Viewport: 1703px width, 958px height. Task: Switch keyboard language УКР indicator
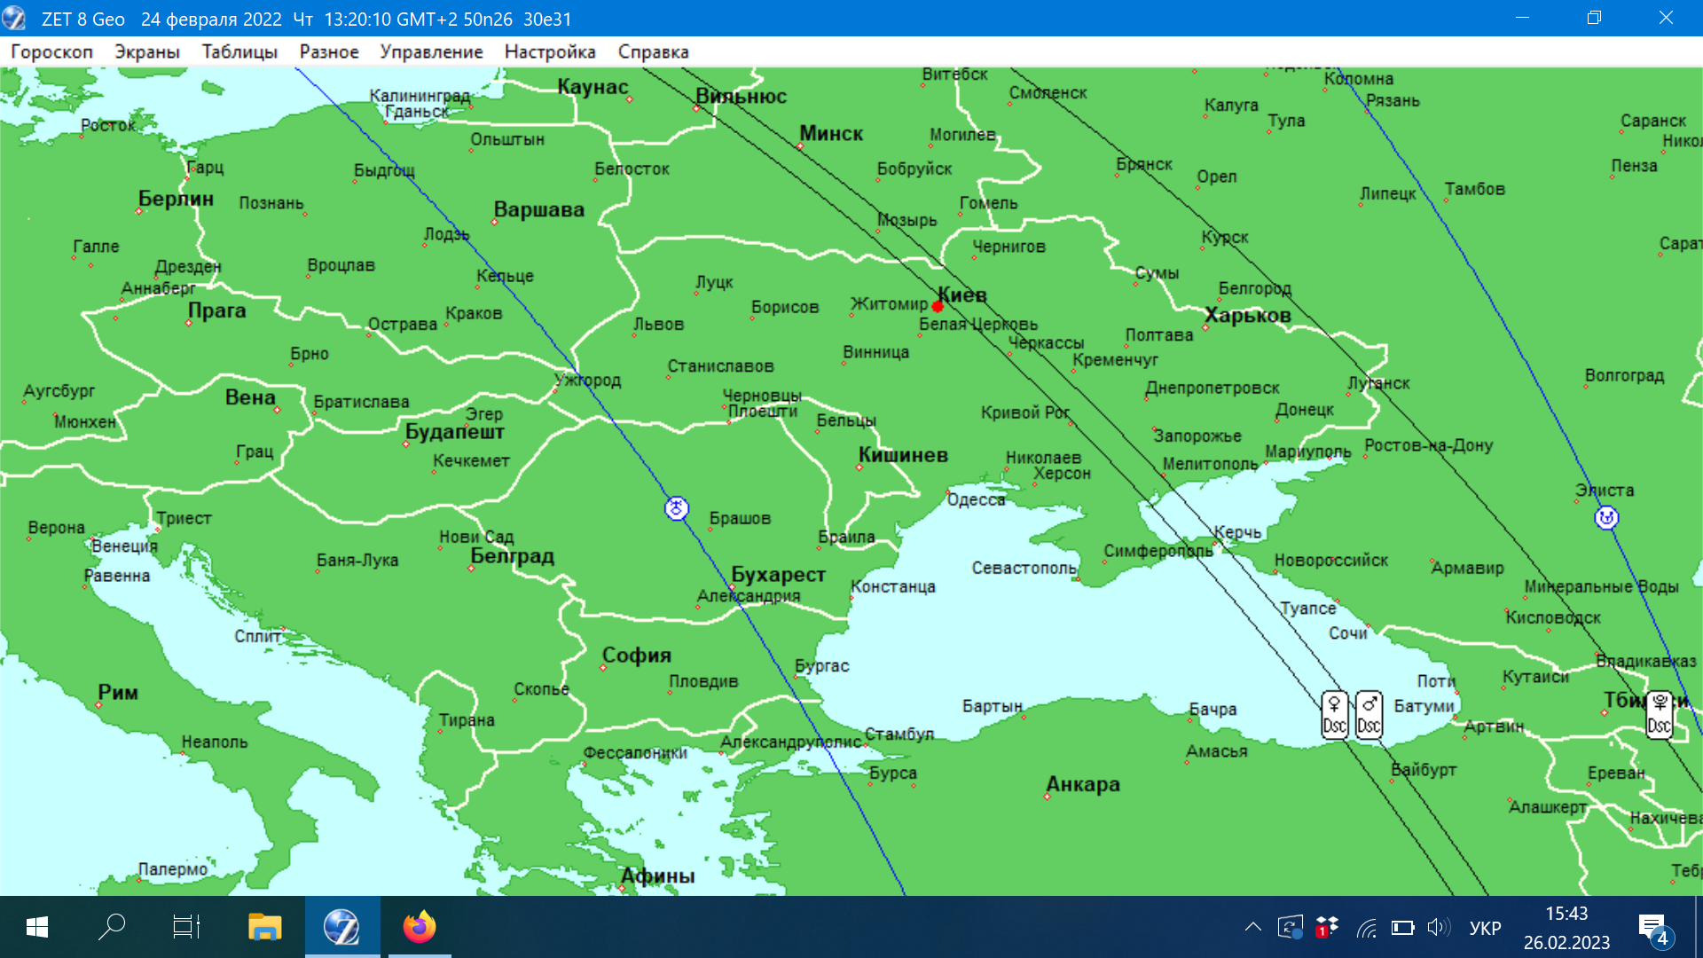pos(1485,928)
